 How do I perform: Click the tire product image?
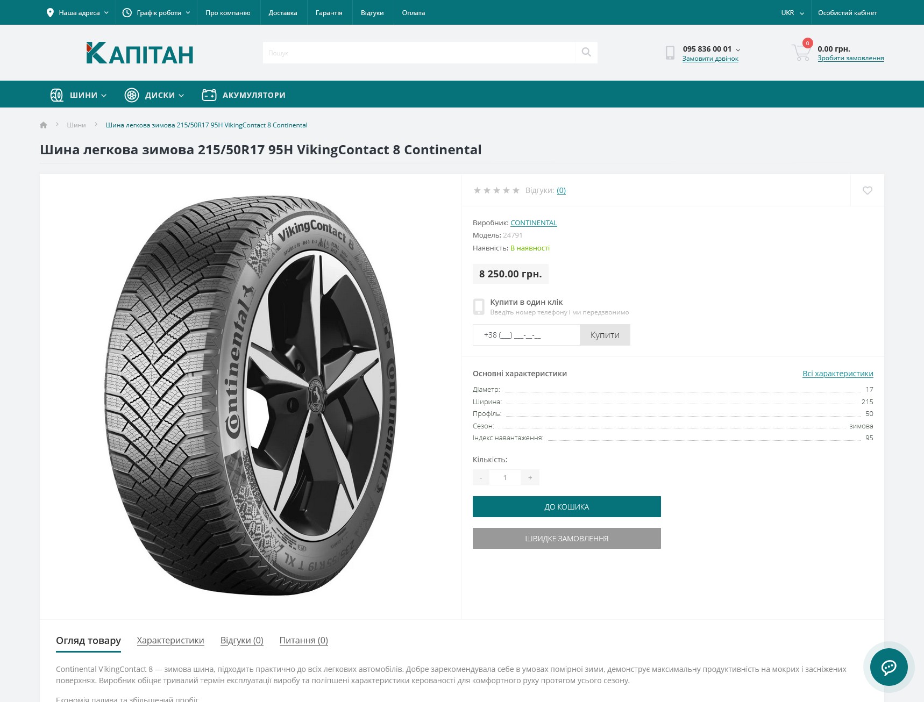(251, 396)
